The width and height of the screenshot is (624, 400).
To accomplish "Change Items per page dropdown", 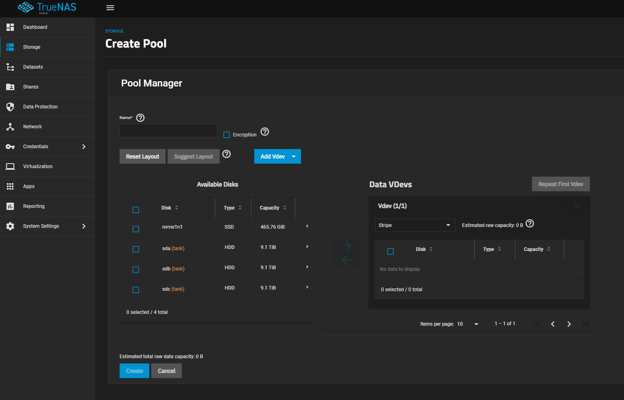I will pos(467,324).
